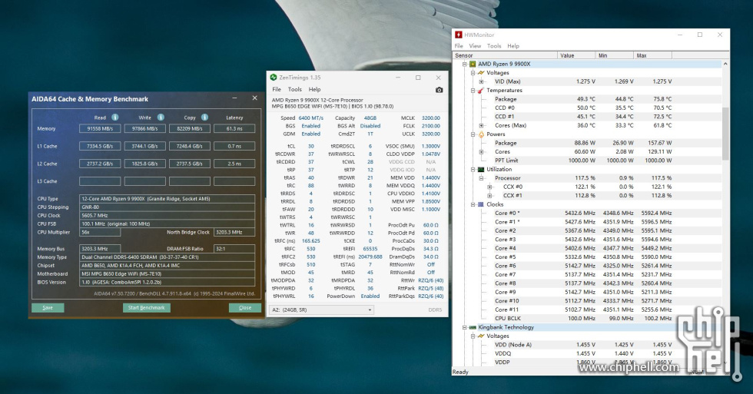
Task: Open the HWMonitor Help menu
Action: (x=513, y=46)
